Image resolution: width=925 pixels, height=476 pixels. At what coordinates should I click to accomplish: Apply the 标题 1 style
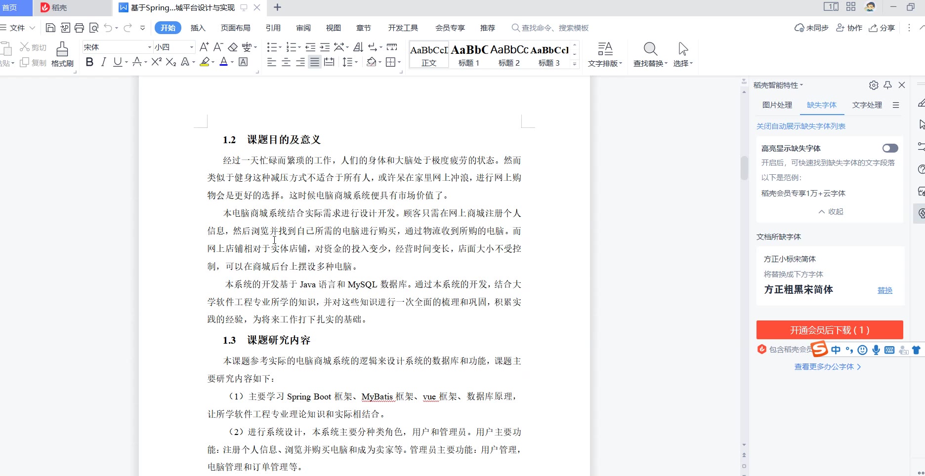[469, 54]
